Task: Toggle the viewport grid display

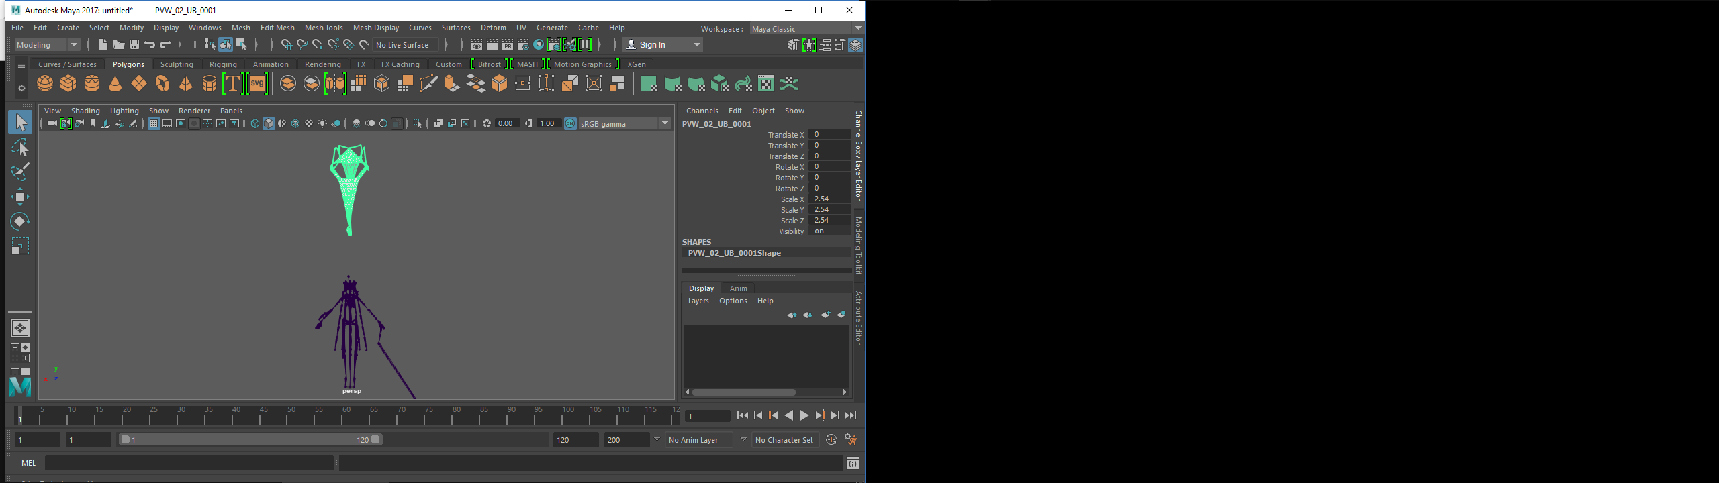Action: tap(154, 123)
